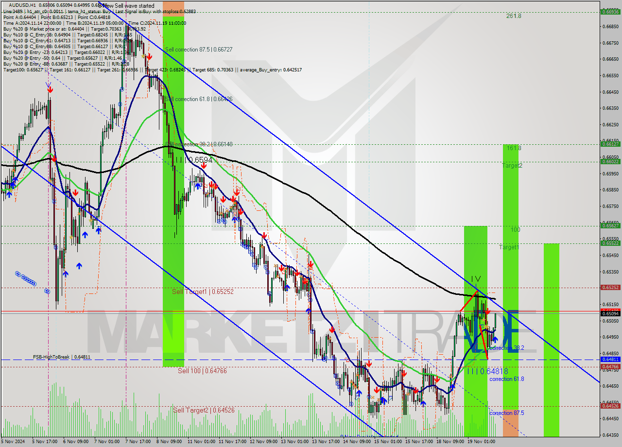This screenshot has height=447, width=622.
Task: Click the '161.8' Fibonacci level label
Action: [514, 148]
